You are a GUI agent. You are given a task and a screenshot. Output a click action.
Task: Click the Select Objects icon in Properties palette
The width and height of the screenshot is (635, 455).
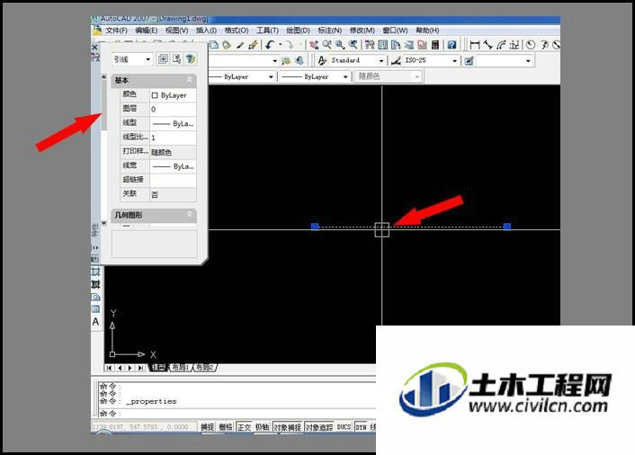(x=177, y=59)
